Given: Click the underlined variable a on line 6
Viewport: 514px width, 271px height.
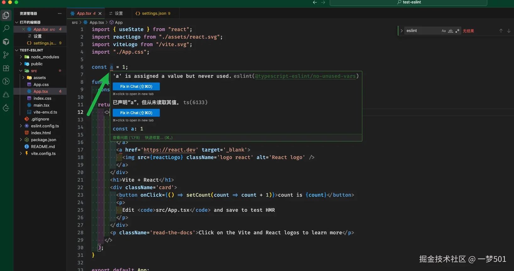Looking at the screenshot, I should tap(111, 67).
